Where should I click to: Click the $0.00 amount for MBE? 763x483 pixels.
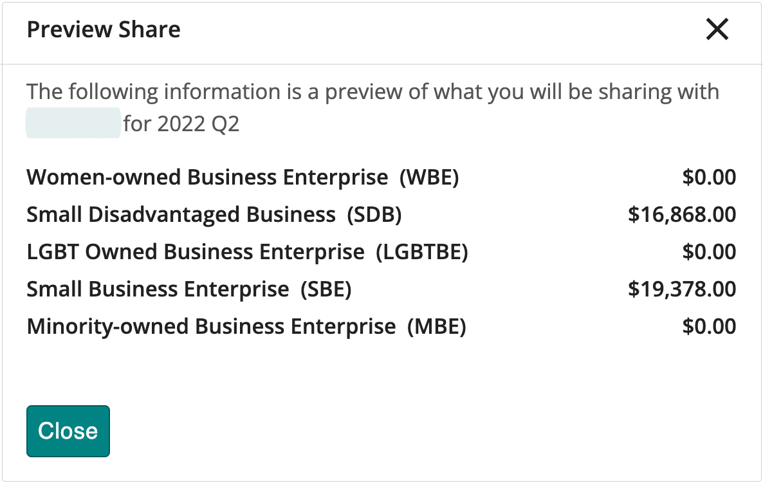[709, 326]
